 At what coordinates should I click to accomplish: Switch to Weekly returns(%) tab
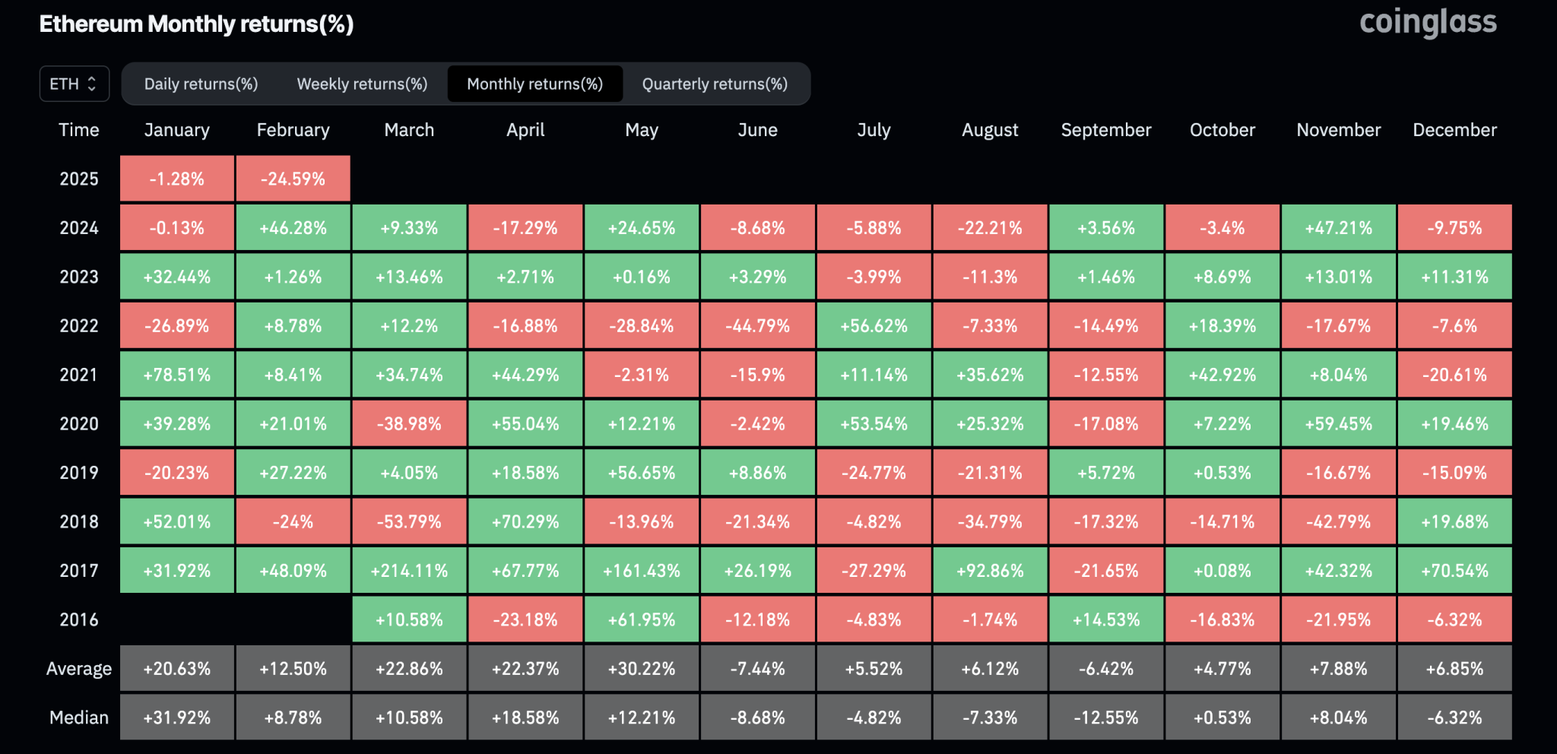[362, 84]
